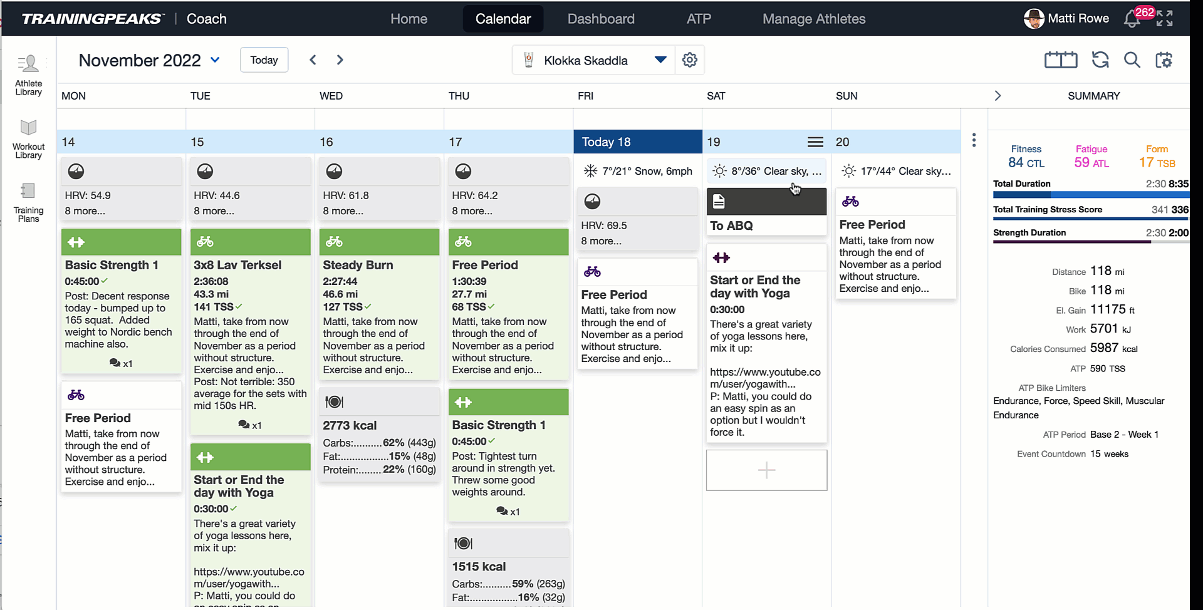Open the notifications bell
The width and height of the screenshot is (1203, 610).
[x=1132, y=19]
